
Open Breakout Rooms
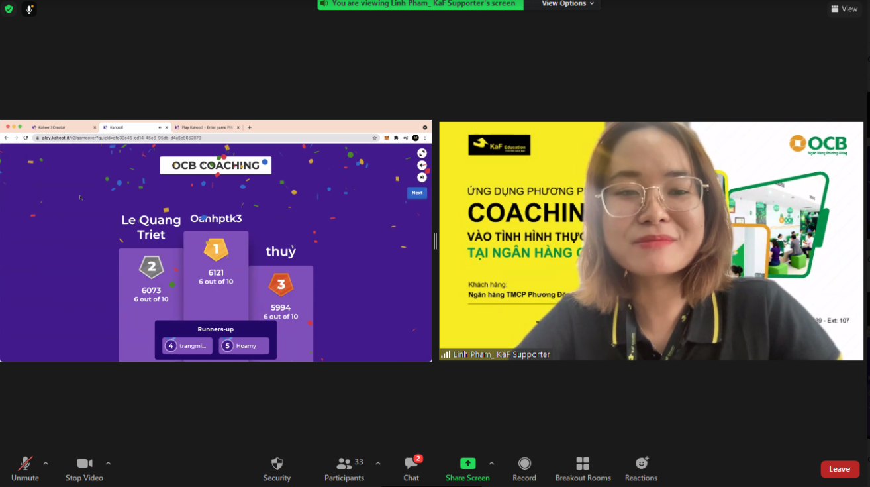tap(583, 468)
